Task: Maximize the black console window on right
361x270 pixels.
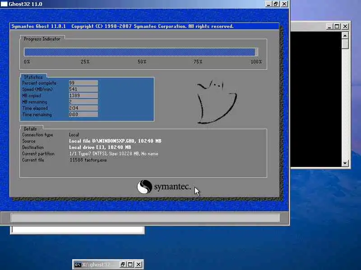Action: (x=337, y=27)
